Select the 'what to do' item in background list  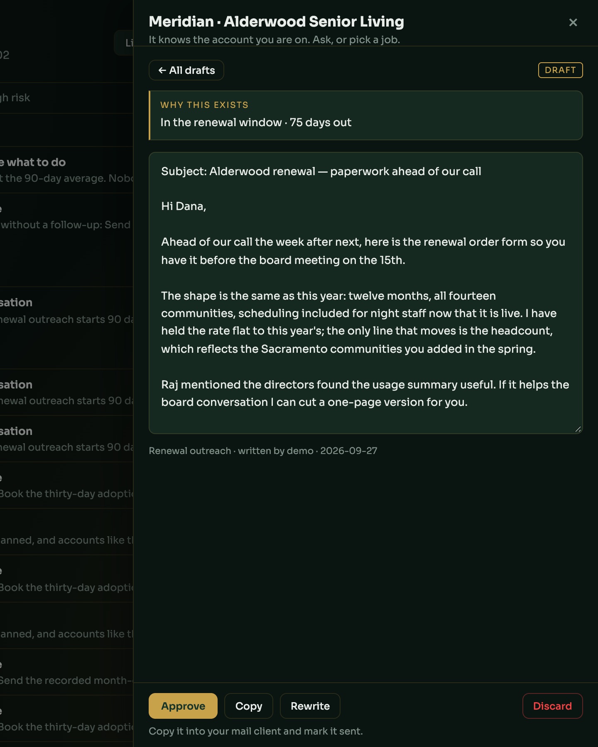tap(33, 162)
